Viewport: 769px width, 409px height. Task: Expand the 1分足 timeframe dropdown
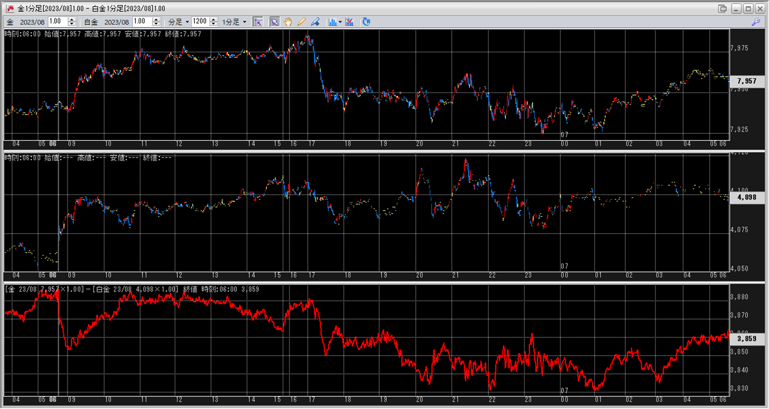click(234, 22)
